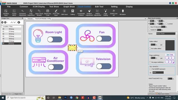Viewport: 178px width, 100px height.
Task: Move image up with the up arrow
Action: [x=12, y=22]
